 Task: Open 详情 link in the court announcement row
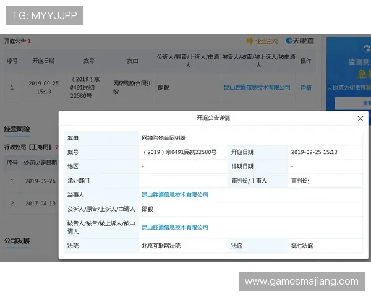[x=305, y=88]
